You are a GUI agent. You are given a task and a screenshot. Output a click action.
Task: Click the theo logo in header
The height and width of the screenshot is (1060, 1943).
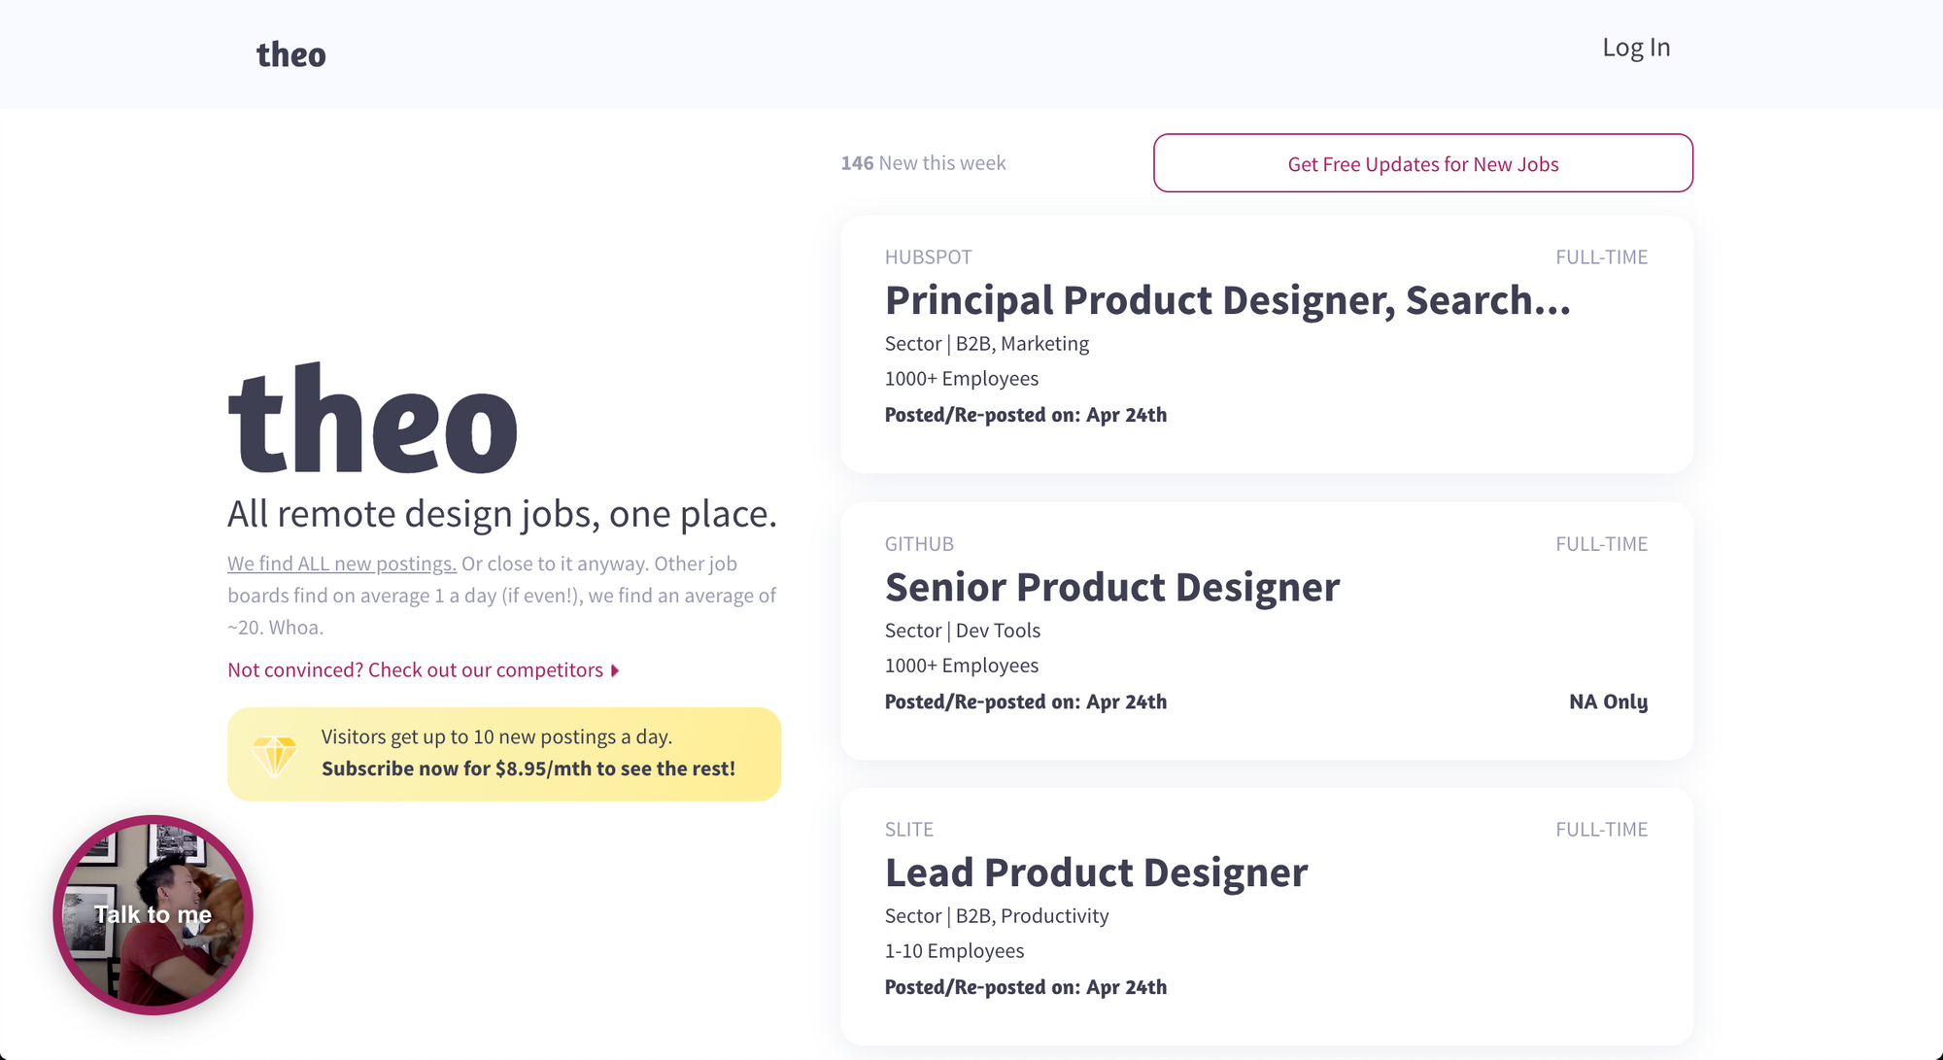(x=290, y=54)
